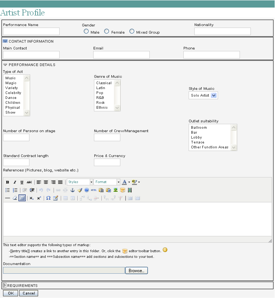Click the OK button
The width and height of the screenshot is (275, 299).
click(11, 293)
